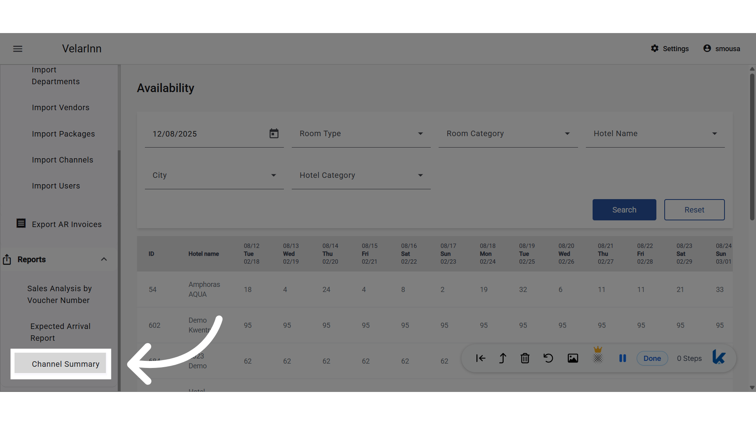This screenshot has width=756, height=425.
Task: Open Sales Analysis by Voucher Number report
Action: tap(59, 294)
